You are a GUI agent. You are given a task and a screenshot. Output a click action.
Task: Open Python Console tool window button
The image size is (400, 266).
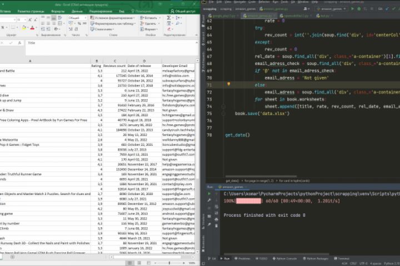point(284,258)
